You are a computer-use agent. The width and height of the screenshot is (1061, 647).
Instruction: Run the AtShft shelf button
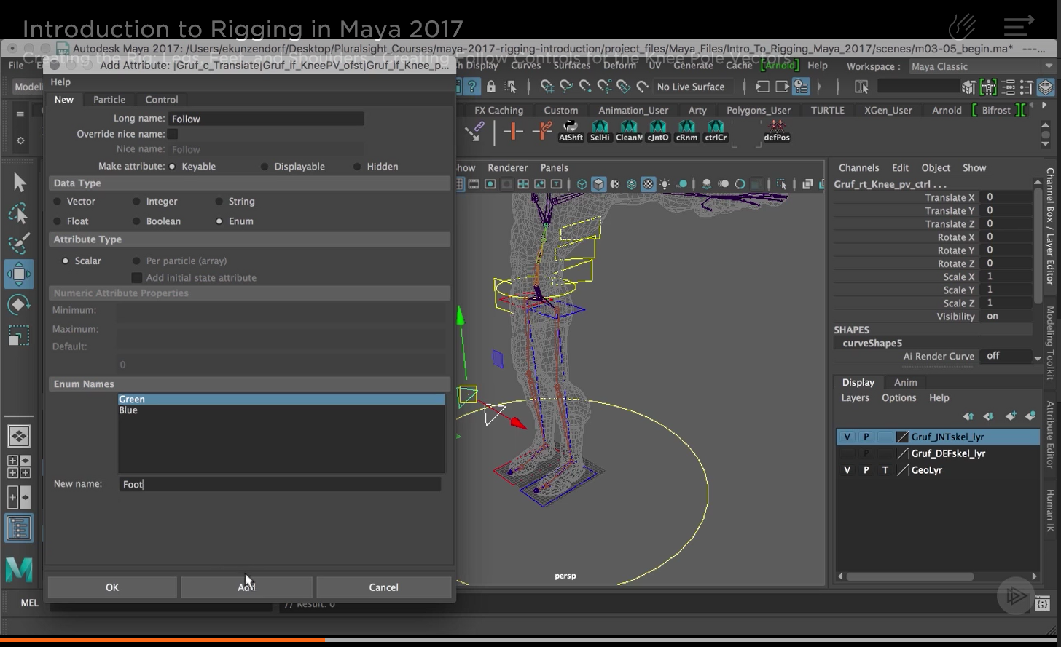(x=571, y=131)
